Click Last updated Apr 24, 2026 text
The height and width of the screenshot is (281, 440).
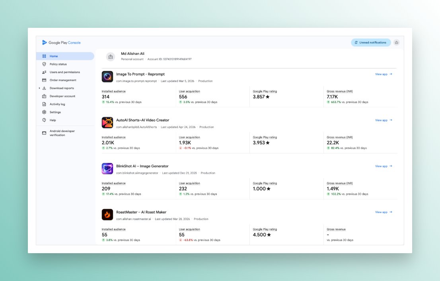pos(178,127)
